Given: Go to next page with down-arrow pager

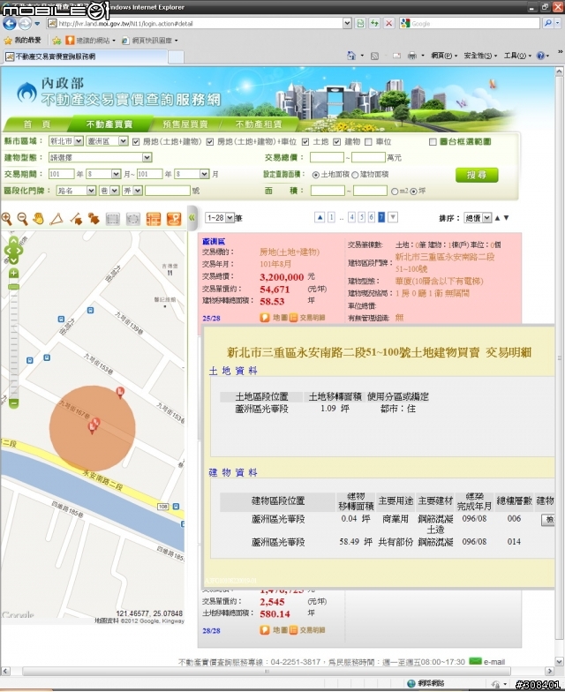Looking at the screenshot, I should pyautogui.click(x=392, y=217).
